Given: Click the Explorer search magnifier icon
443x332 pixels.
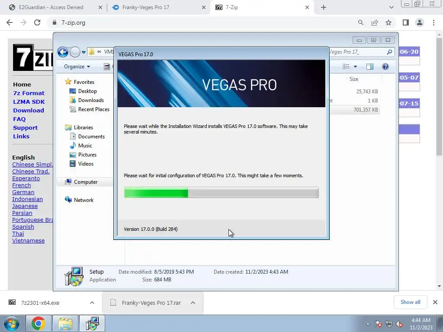Looking at the screenshot, I should coord(389,52).
